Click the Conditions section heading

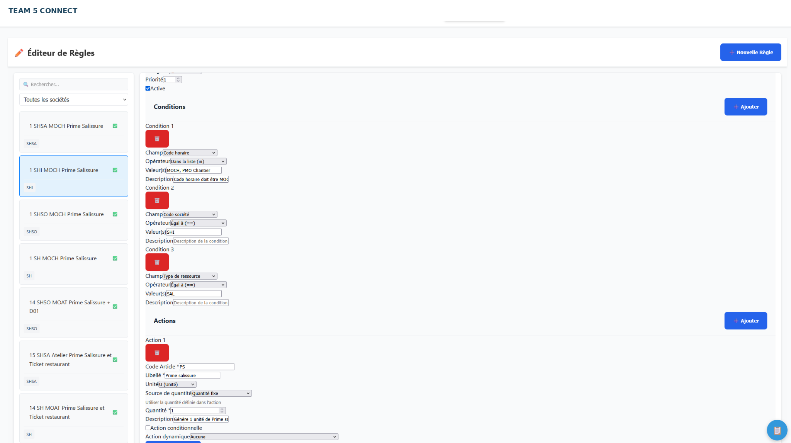click(x=169, y=107)
